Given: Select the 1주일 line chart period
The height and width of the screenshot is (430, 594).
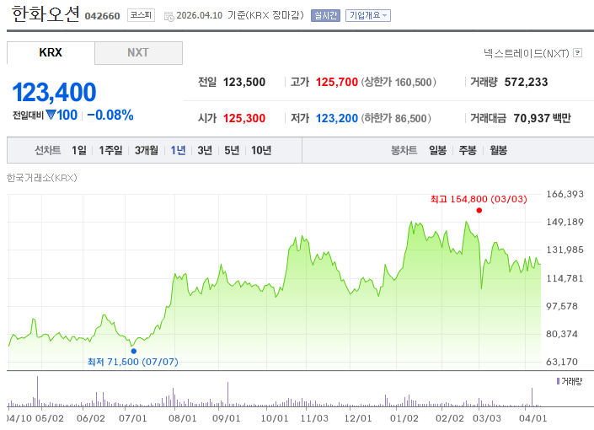Looking at the screenshot, I should [x=110, y=151].
